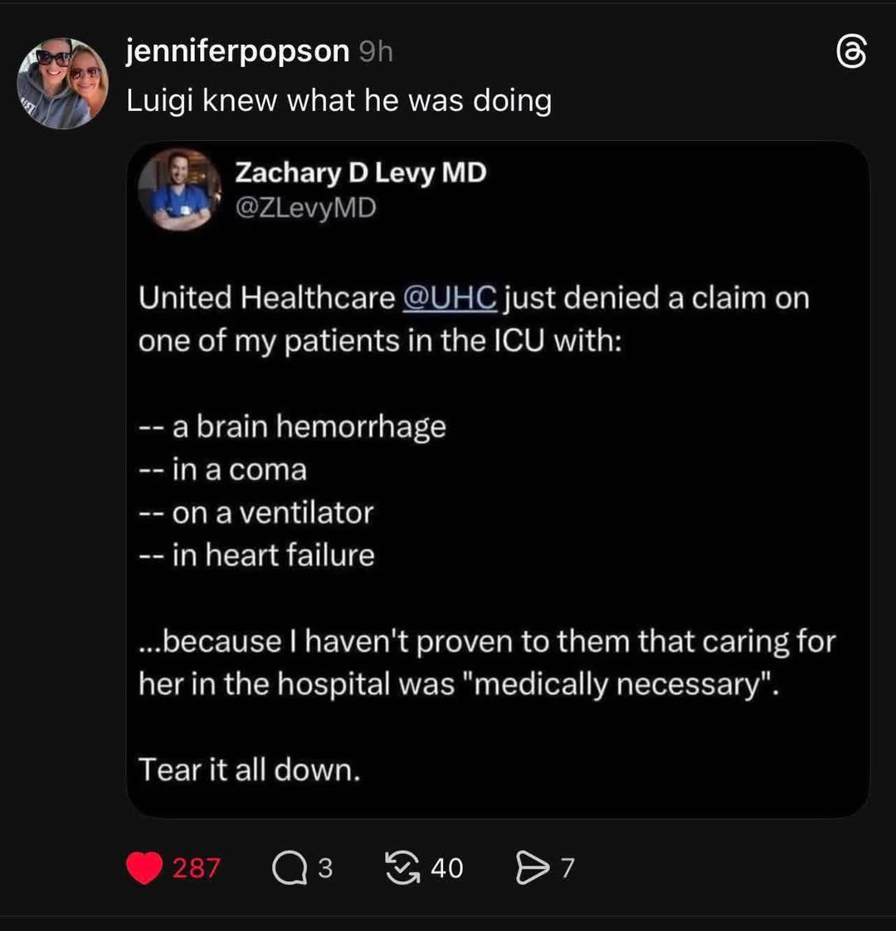Click the share count number 7
The image size is (896, 931).
tap(567, 868)
